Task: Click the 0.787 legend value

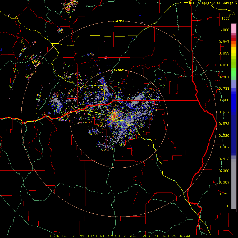Action: pos(224,77)
